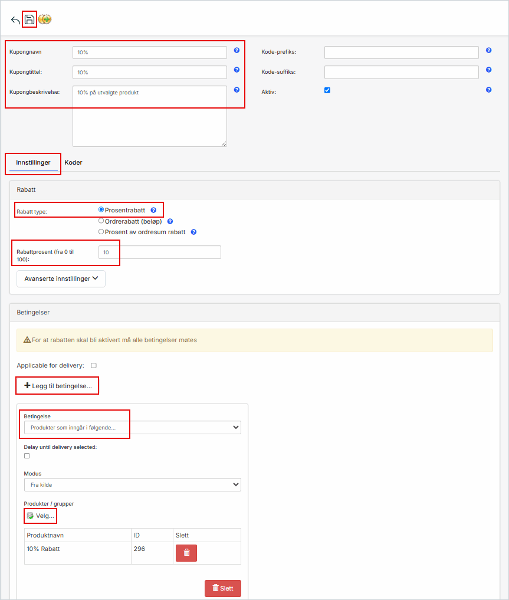Expand Avanserte innstillinger dropdown
509x600 pixels.
(61, 278)
